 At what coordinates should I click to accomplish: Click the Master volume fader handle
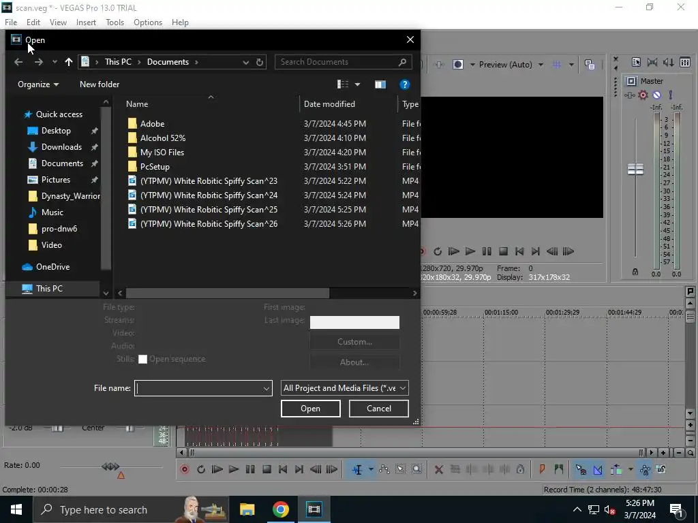click(x=635, y=169)
